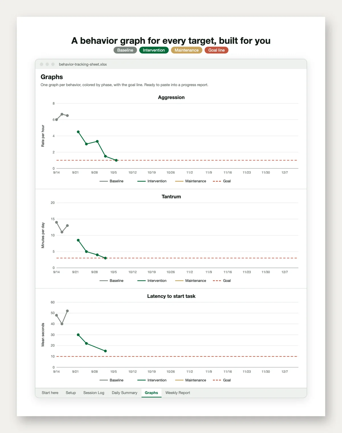This screenshot has width=342, height=433.
Task: Click first gray Tantrum baseline point at 14
Action: (x=56, y=222)
